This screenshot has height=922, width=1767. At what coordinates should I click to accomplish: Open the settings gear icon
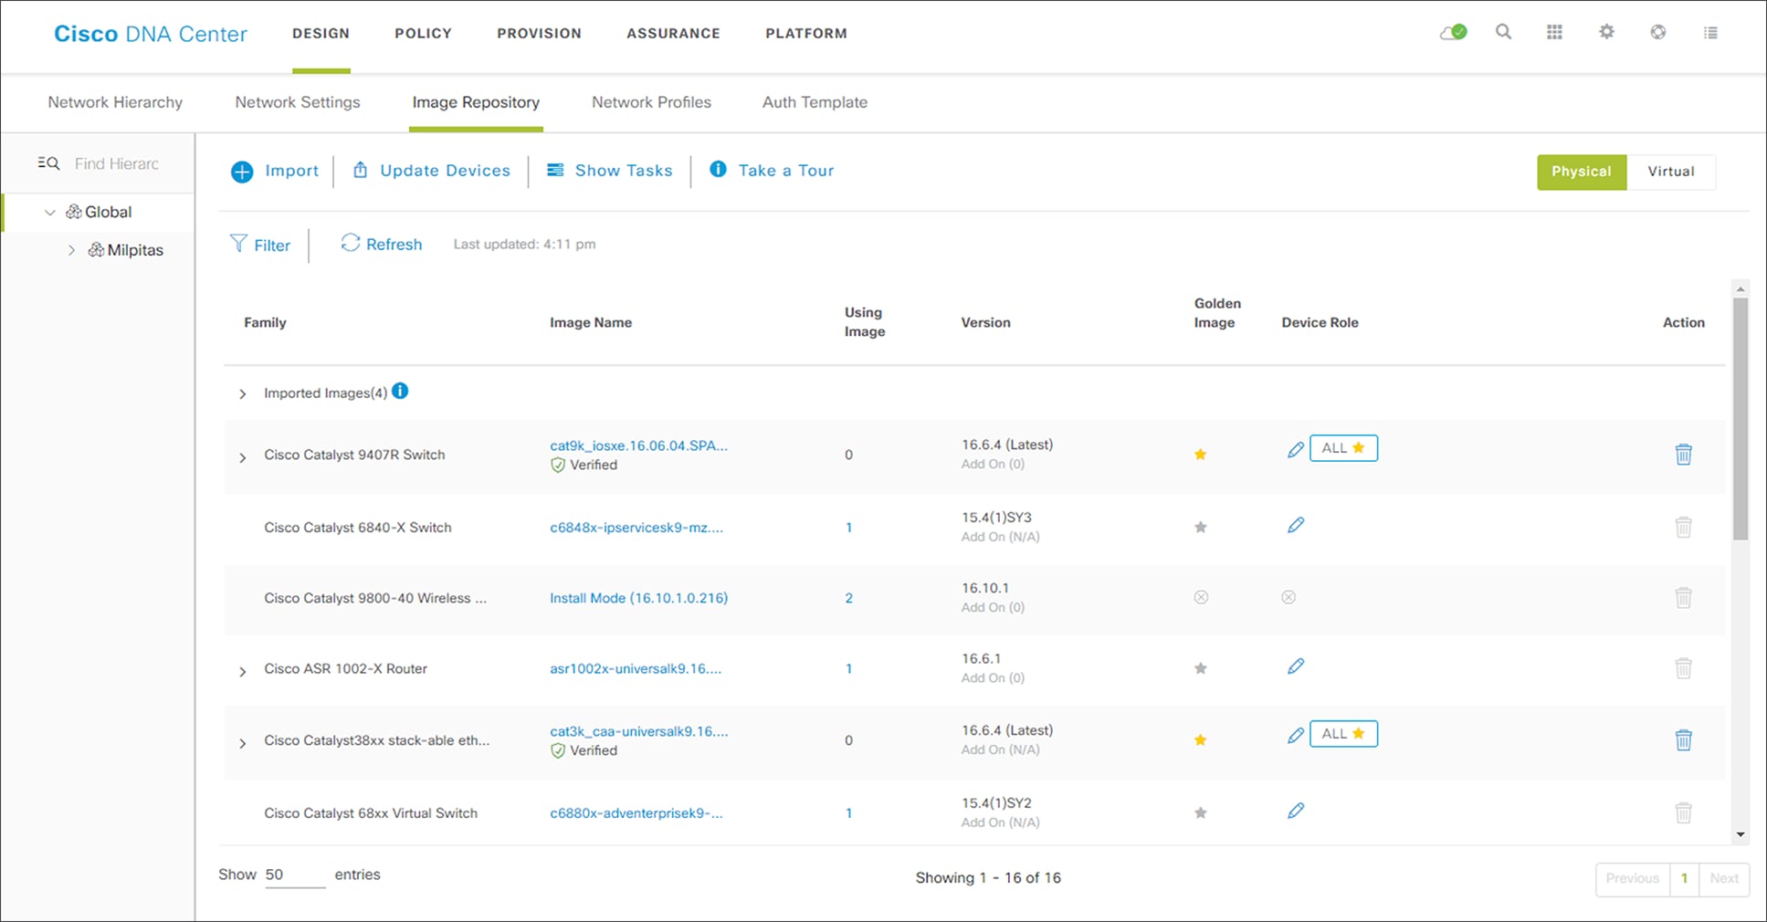click(x=1606, y=32)
